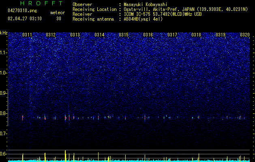Click the 0313 time marker
255x162 pixels.
point(75,35)
